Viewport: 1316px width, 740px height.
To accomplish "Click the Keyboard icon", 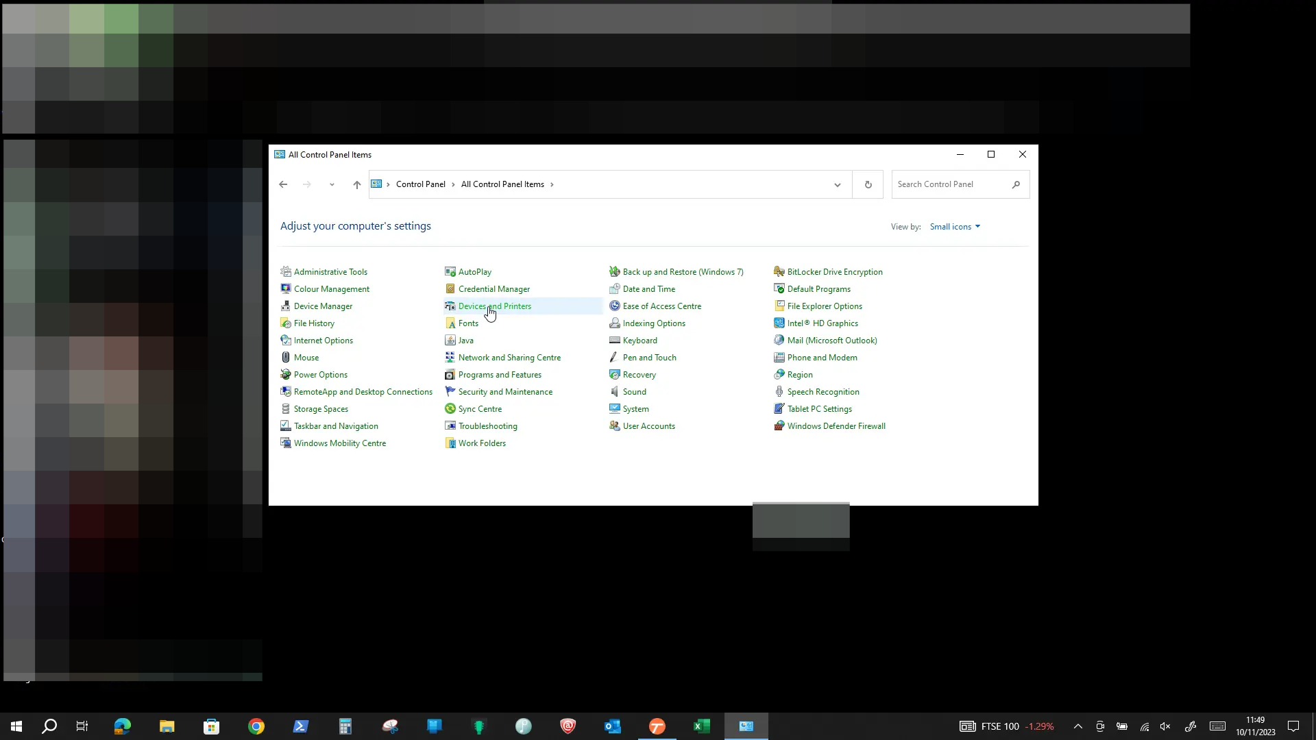I will coord(615,341).
